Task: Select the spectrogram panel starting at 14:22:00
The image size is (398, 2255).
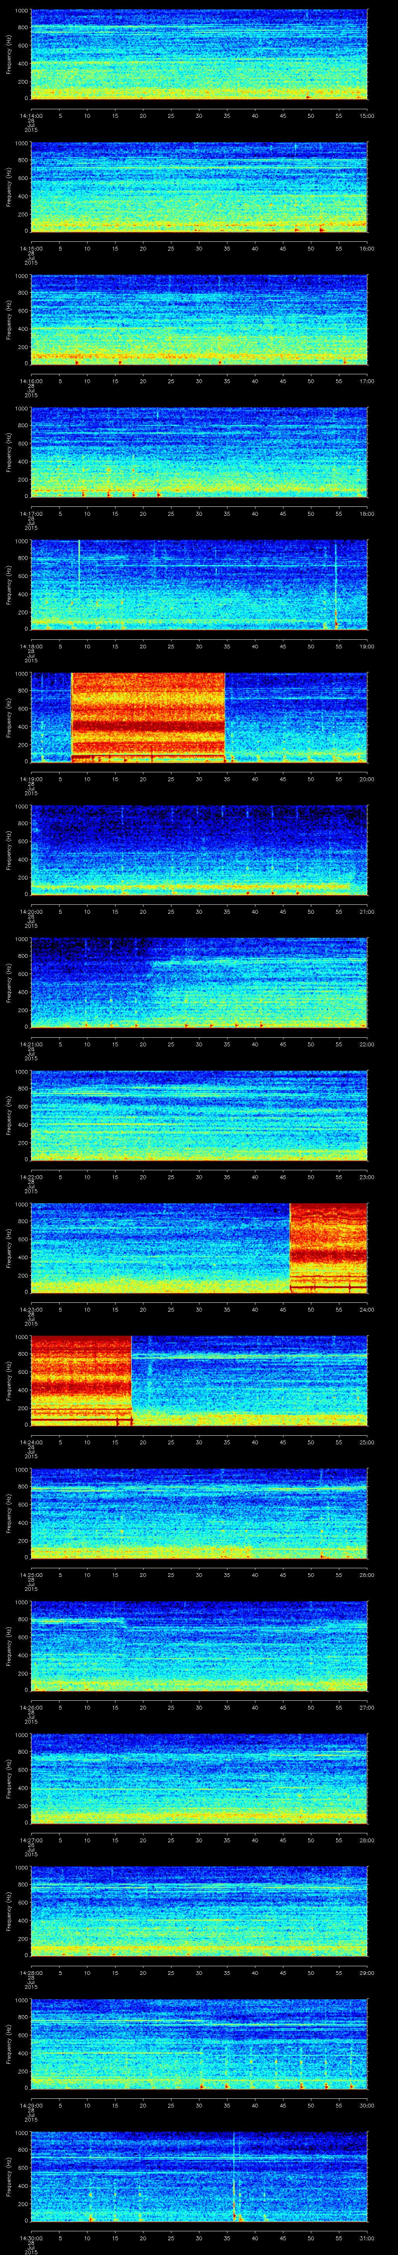Action: point(199,1115)
